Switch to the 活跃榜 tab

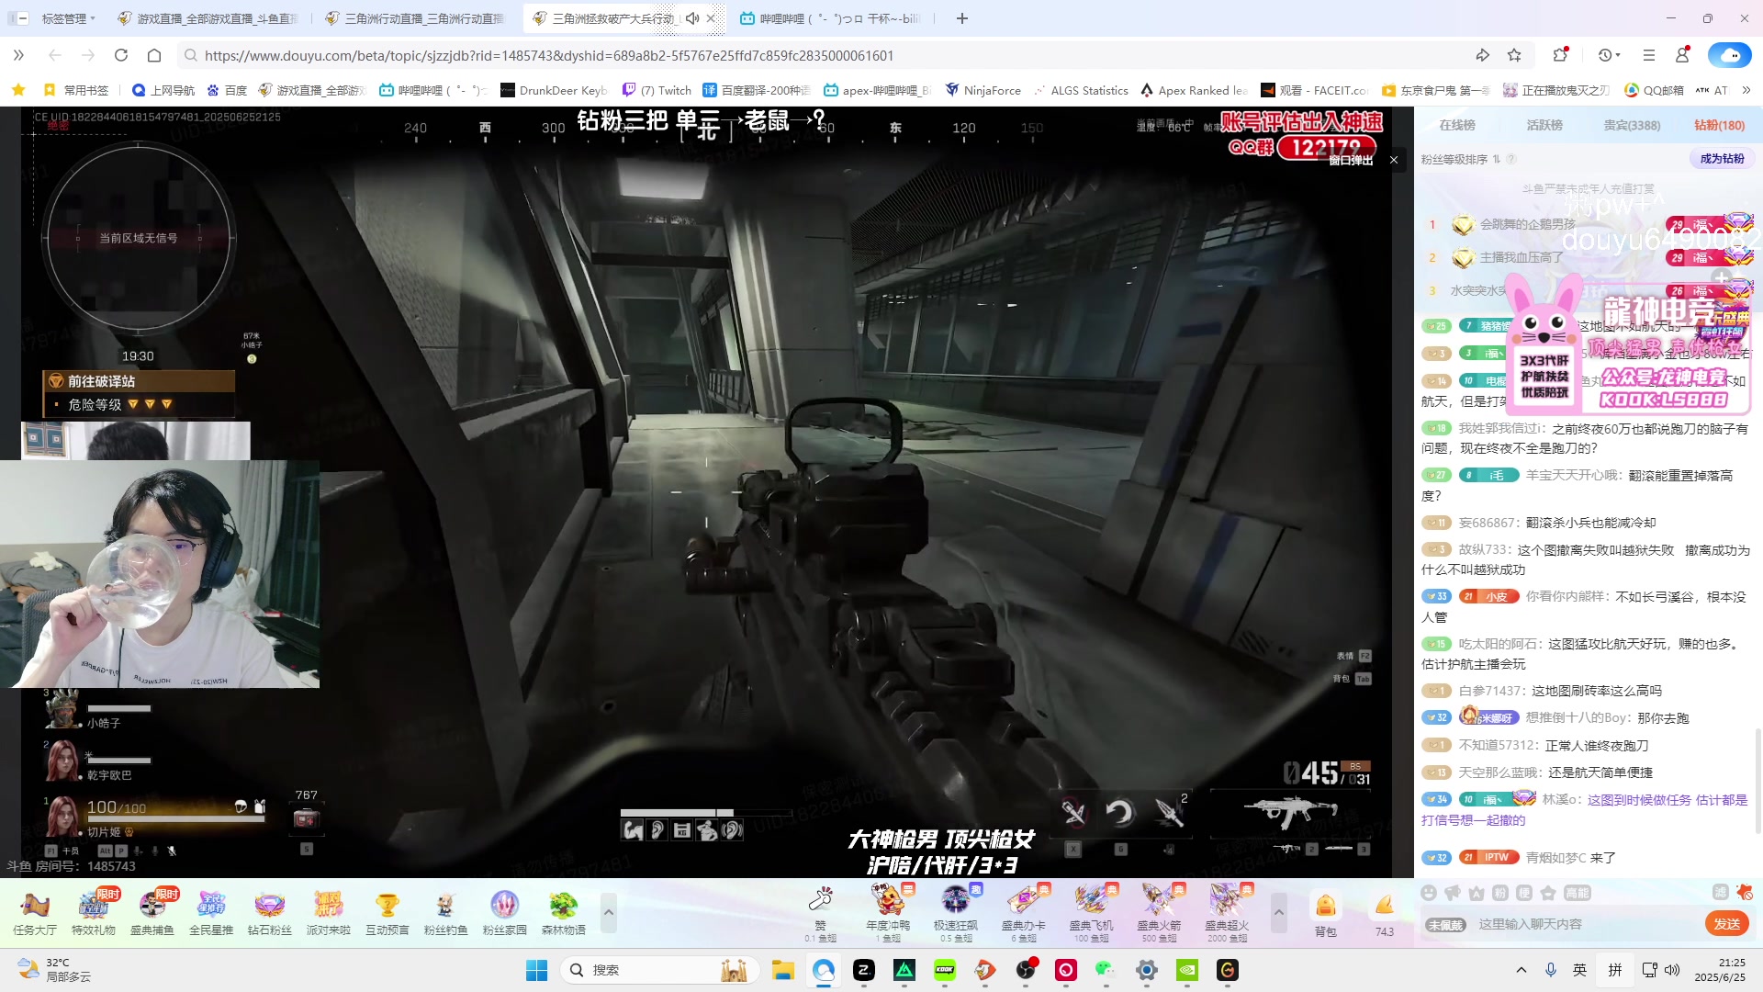pyautogui.click(x=1544, y=125)
